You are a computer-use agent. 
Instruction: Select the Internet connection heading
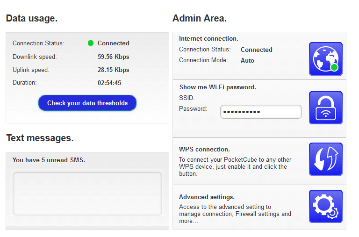tap(208, 38)
